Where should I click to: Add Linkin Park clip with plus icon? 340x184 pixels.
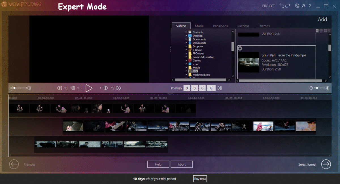click(240, 48)
